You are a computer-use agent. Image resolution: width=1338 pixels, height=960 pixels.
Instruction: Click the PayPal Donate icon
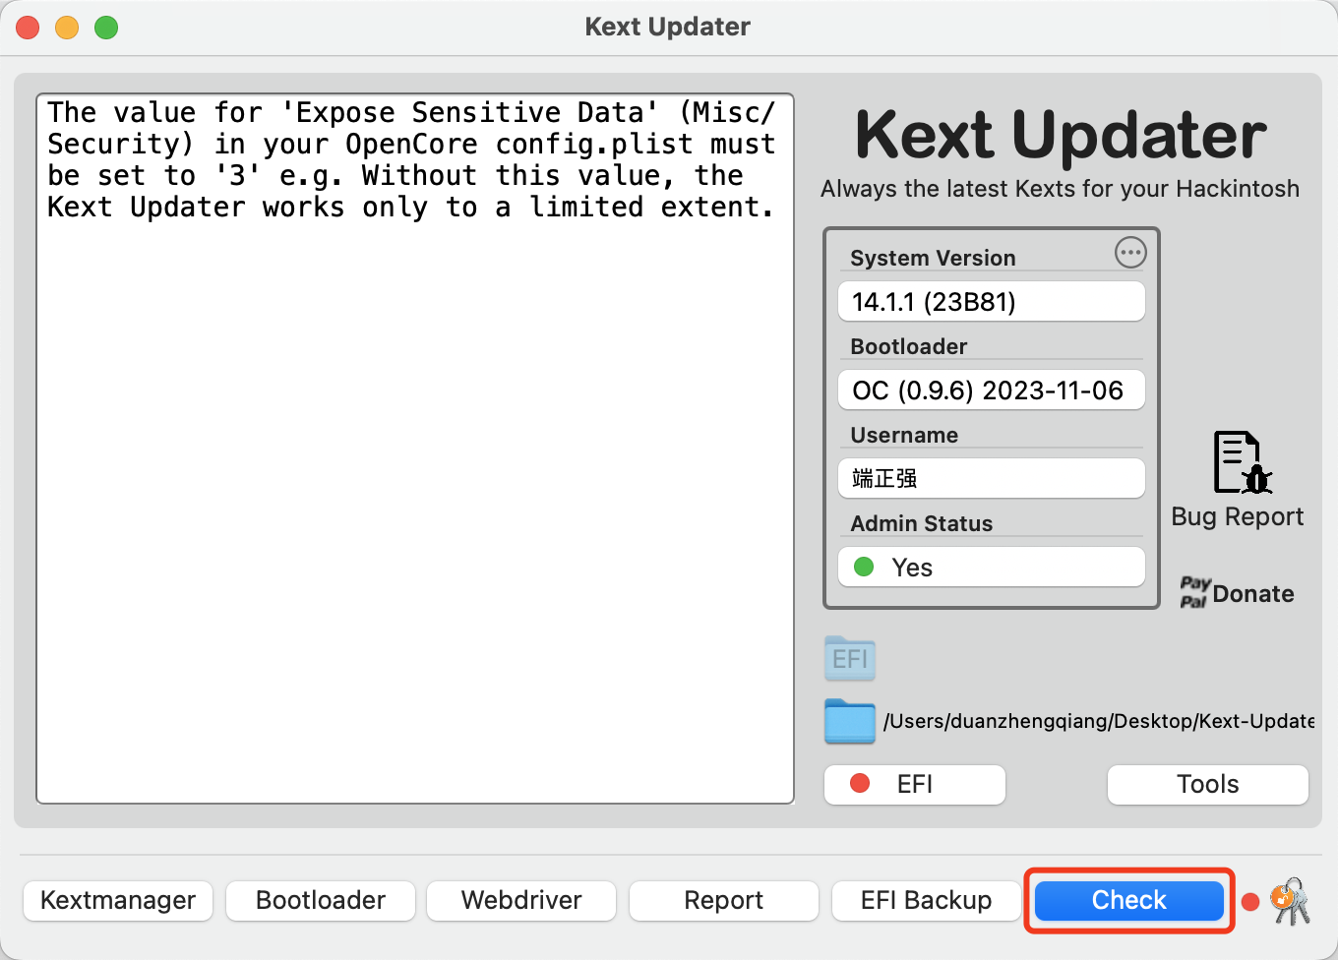(x=1194, y=591)
